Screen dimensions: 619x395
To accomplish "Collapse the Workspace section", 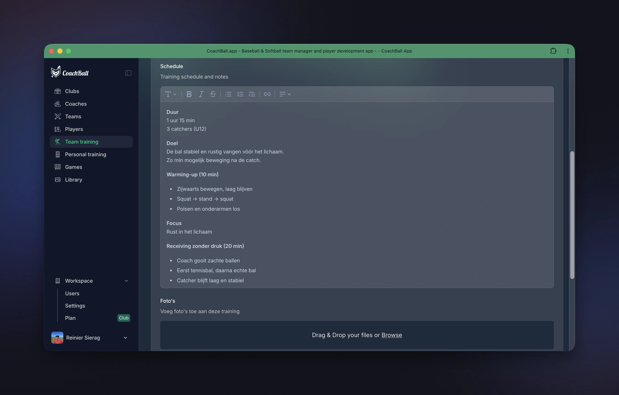I will (x=126, y=281).
